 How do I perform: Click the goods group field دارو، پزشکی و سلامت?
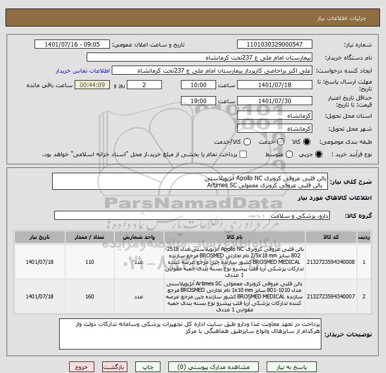click(192, 216)
